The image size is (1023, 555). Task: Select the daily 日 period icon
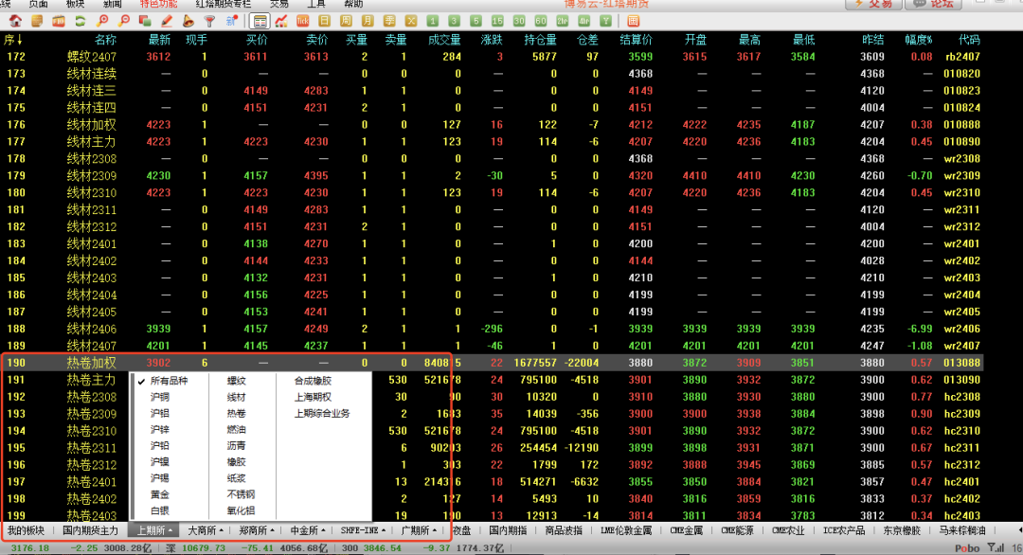[324, 21]
